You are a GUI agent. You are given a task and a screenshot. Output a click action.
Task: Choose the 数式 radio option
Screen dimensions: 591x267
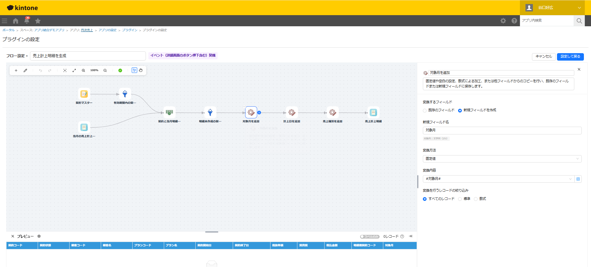pyautogui.click(x=476, y=199)
